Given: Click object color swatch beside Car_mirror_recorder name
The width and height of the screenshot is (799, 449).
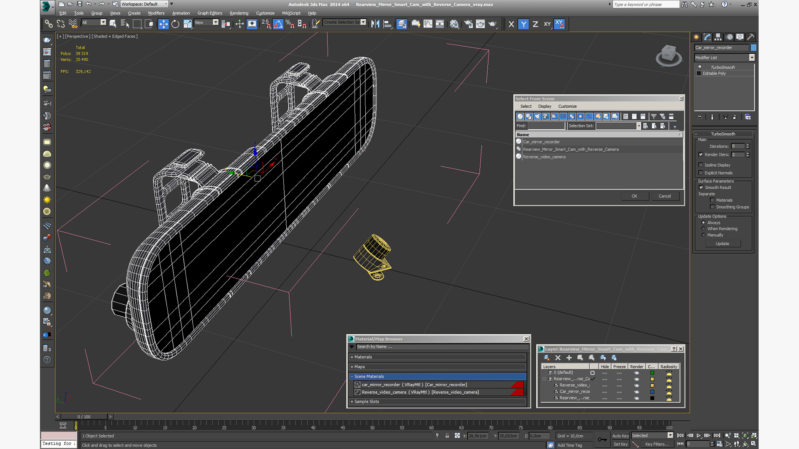Looking at the screenshot, I should tap(754, 47).
